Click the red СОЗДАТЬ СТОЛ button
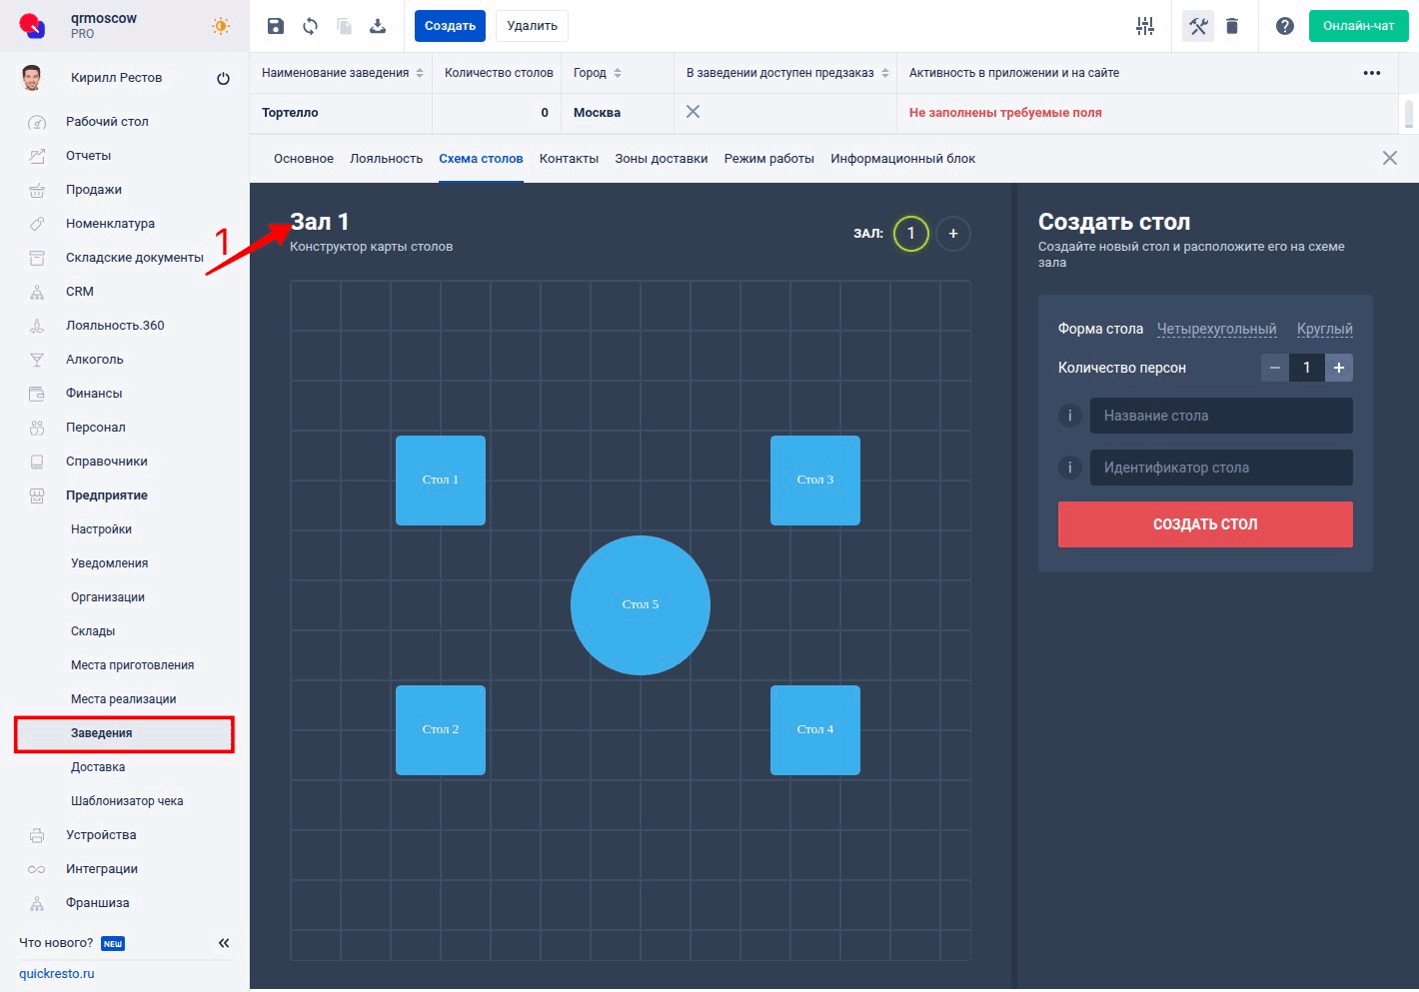The width and height of the screenshot is (1419, 992). pyautogui.click(x=1205, y=524)
